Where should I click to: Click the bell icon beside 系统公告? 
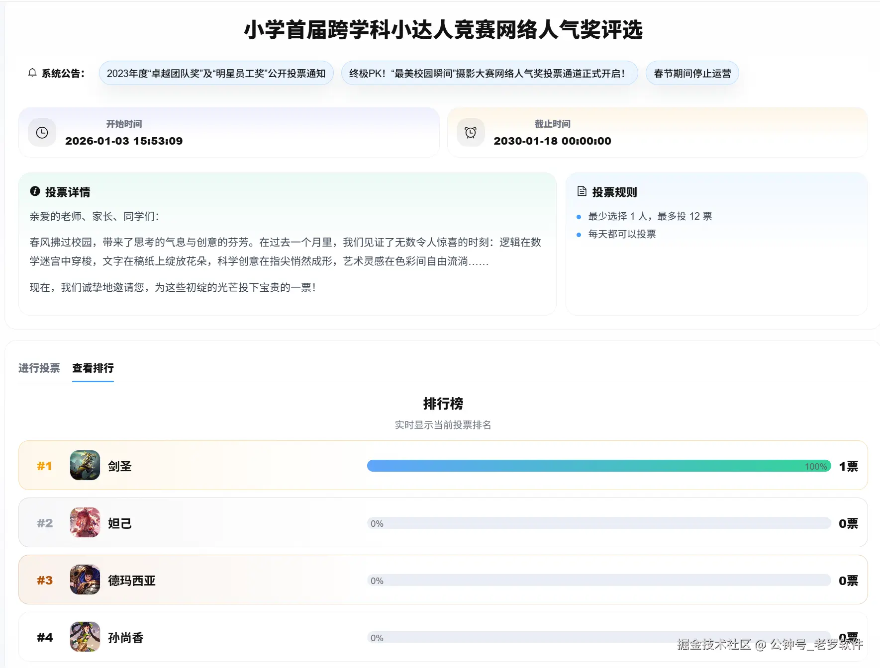click(32, 73)
